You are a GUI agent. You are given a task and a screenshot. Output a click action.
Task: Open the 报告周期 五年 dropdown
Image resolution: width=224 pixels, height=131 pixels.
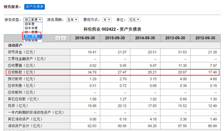(72, 20)
